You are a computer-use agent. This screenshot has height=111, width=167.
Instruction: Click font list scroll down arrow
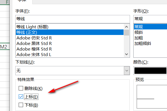pos(127,54)
